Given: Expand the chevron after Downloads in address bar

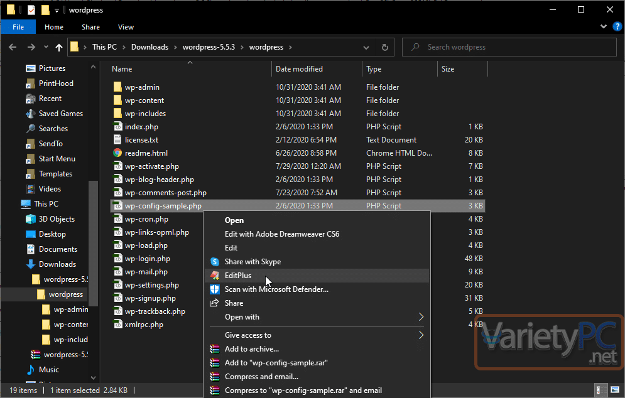Looking at the screenshot, I should coord(175,48).
